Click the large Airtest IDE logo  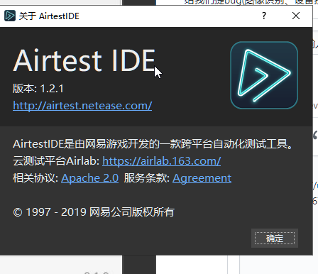tap(264, 75)
